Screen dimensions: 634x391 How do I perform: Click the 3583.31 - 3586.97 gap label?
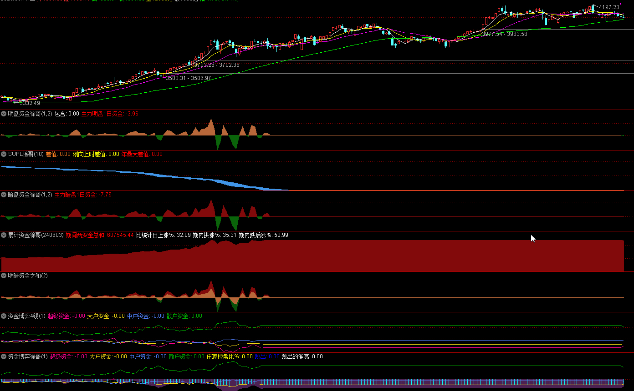[x=189, y=78]
